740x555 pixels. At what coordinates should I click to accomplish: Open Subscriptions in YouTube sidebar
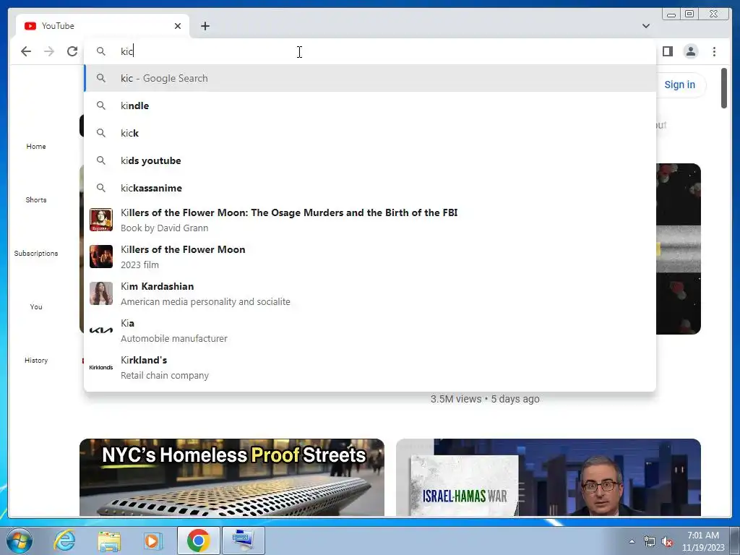tap(36, 254)
